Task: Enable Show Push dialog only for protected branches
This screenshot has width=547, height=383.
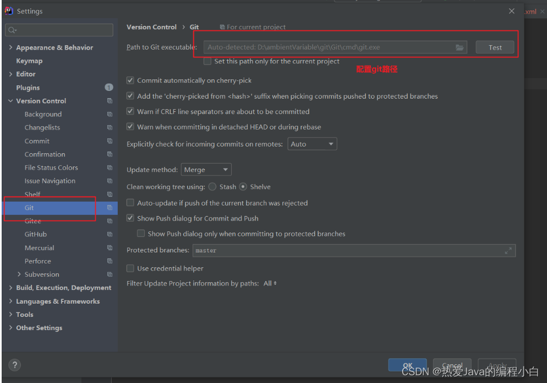Action: 141,234
